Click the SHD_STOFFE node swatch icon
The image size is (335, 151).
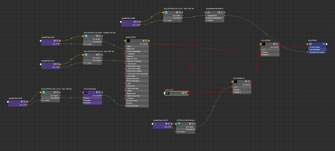pos(129,41)
